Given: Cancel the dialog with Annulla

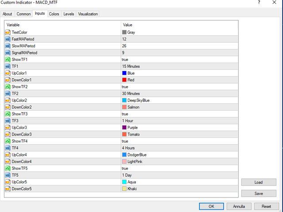Looking at the screenshot, I should coord(239,206).
